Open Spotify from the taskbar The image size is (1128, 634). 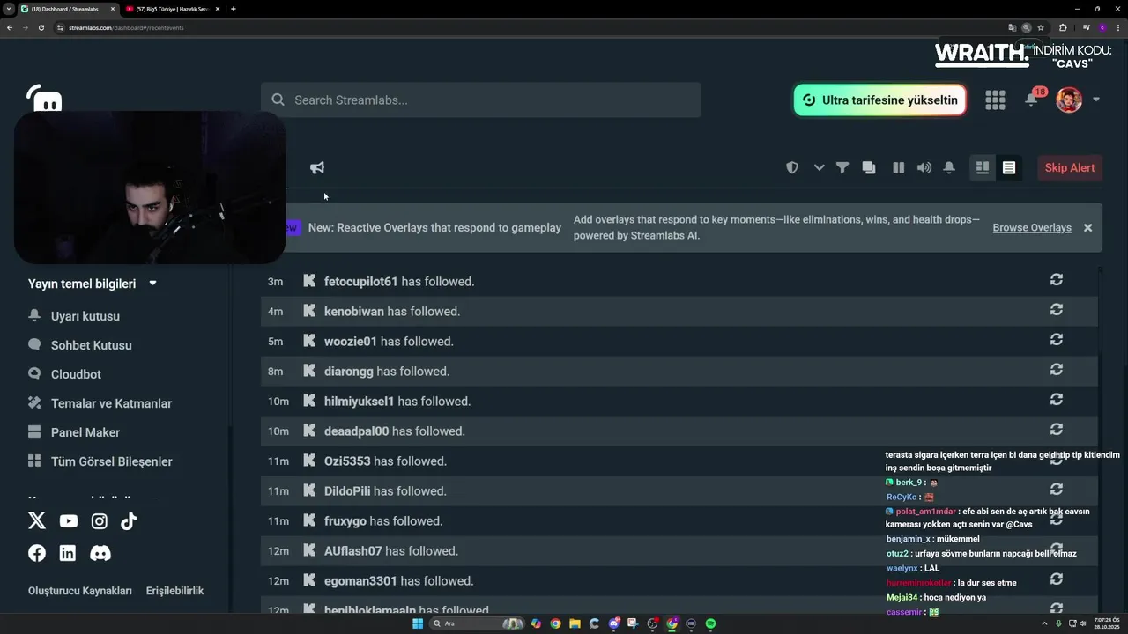(x=710, y=623)
